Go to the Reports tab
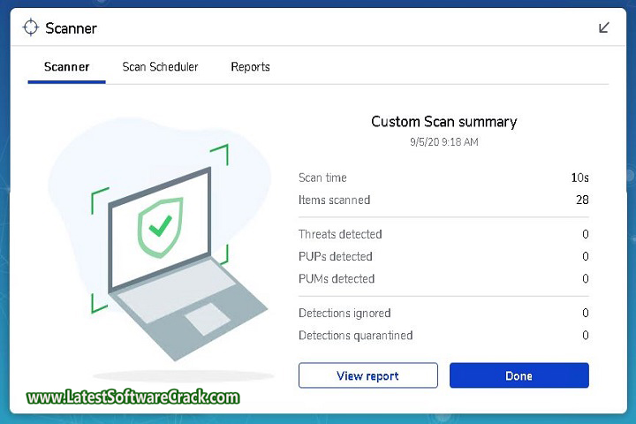Viewport: 636px width, 424px height. (x=250, y=67)
